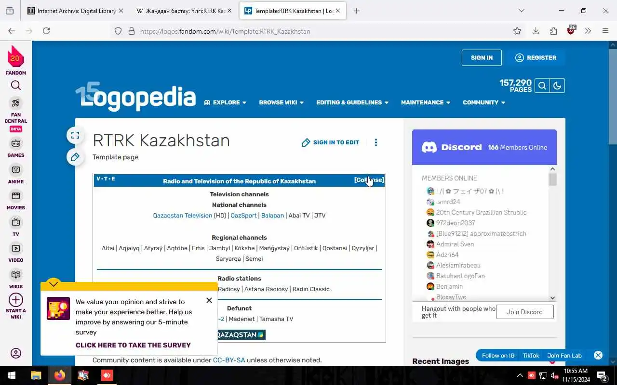Viewport: 617px width, 385px height.
Task: Bookmark this page with the star icon
Action: click(517, 31)
